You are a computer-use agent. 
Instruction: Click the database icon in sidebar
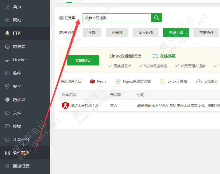pos(8,47)
